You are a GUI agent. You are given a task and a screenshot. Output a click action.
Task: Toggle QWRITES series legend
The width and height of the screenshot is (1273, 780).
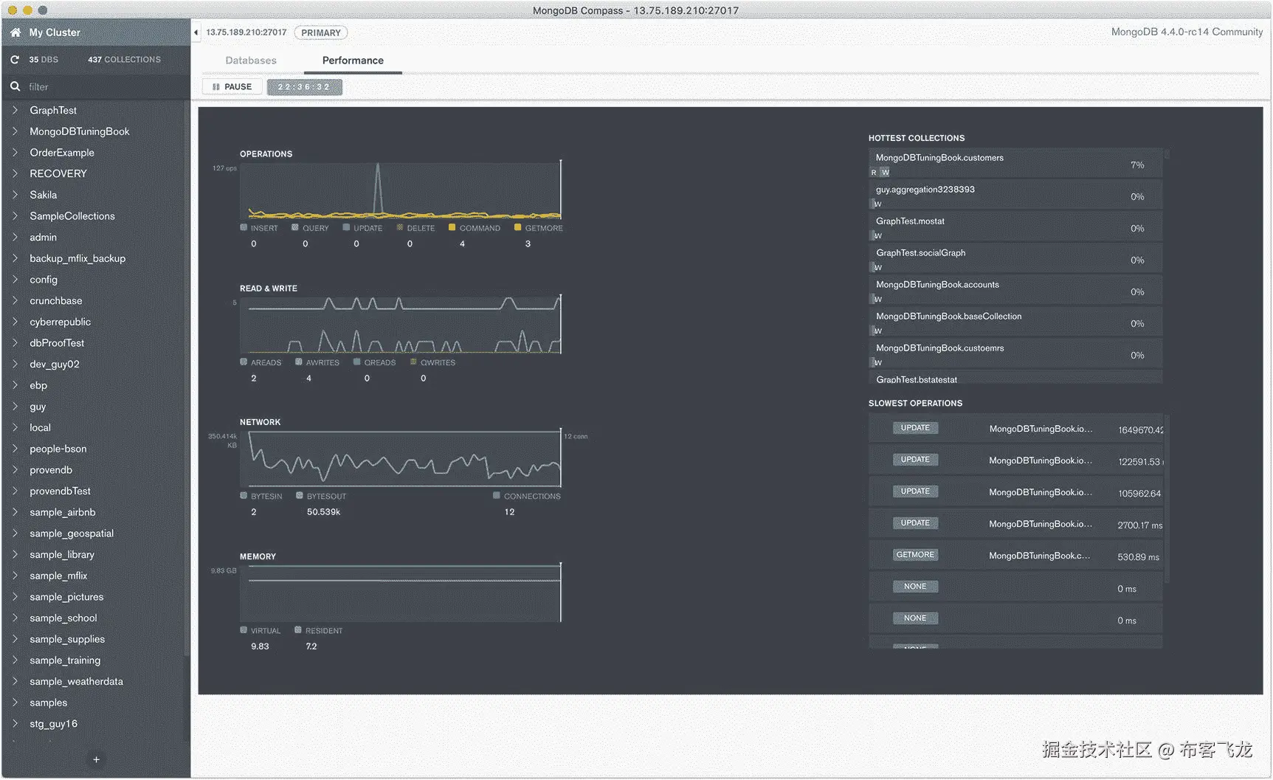(x=432, y=362)
